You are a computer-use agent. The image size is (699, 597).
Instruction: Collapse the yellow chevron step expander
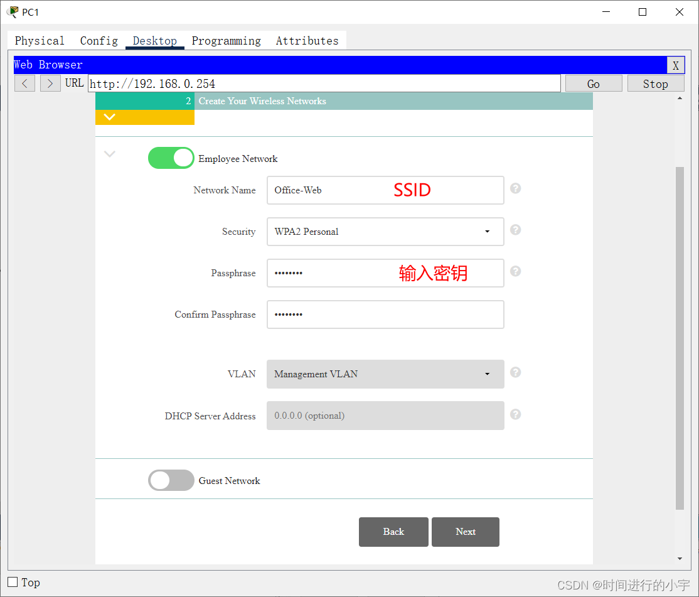(110, 117)
